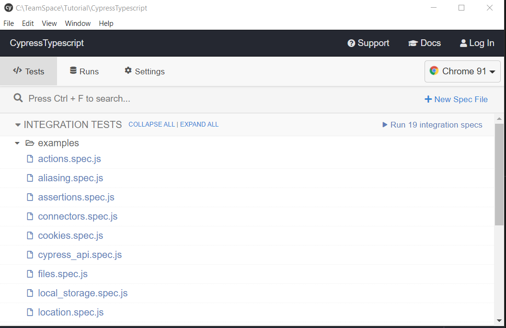
Task: Click the Chrome browser logo icon
Action: point(434,70)
